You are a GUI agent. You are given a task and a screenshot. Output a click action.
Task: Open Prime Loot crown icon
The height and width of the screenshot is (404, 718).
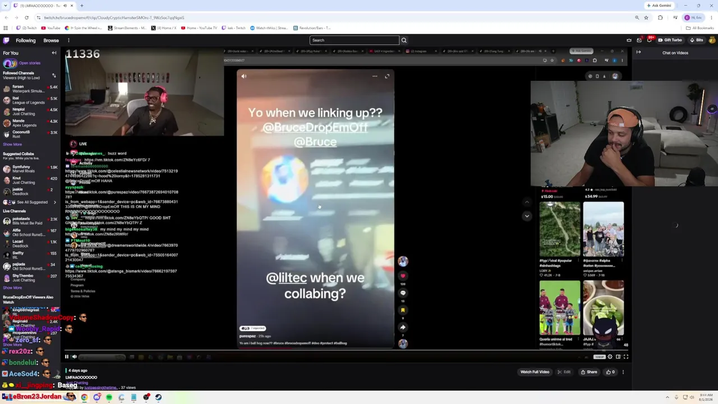pyautogui.click(x=629, y=40)
